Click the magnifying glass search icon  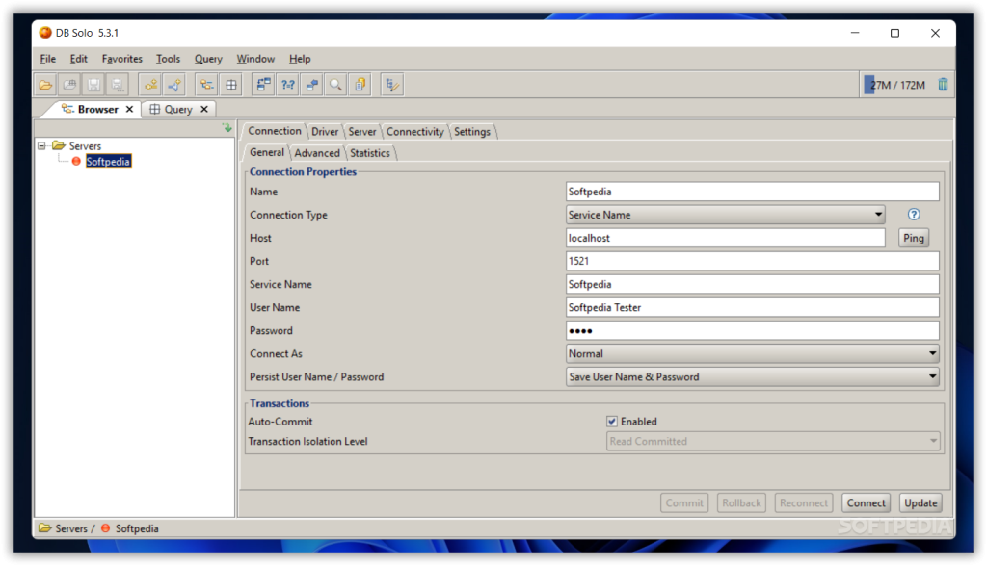[x=335, y=85]
